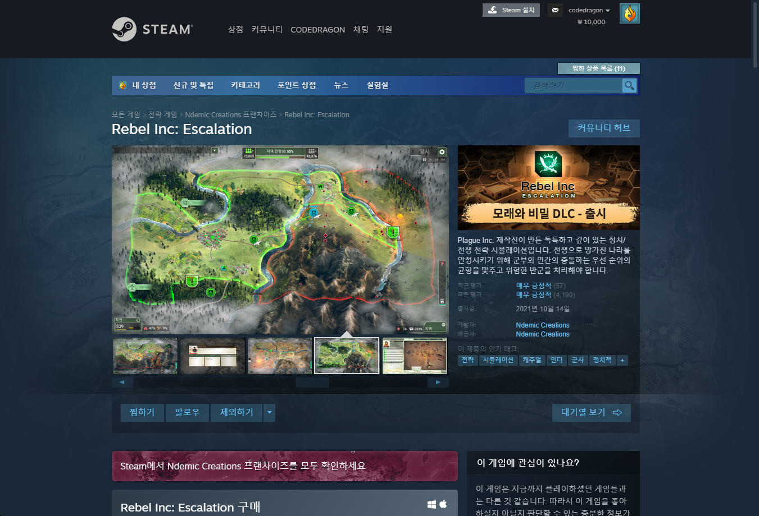Click the 군사 tag
This screenshot has width=759, height=516.
(578, 360)
